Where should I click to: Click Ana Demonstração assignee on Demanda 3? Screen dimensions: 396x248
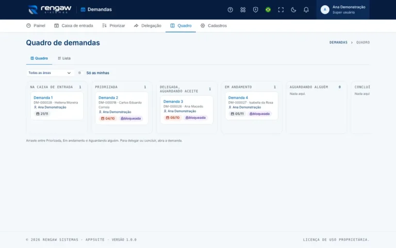click(180, 111)
